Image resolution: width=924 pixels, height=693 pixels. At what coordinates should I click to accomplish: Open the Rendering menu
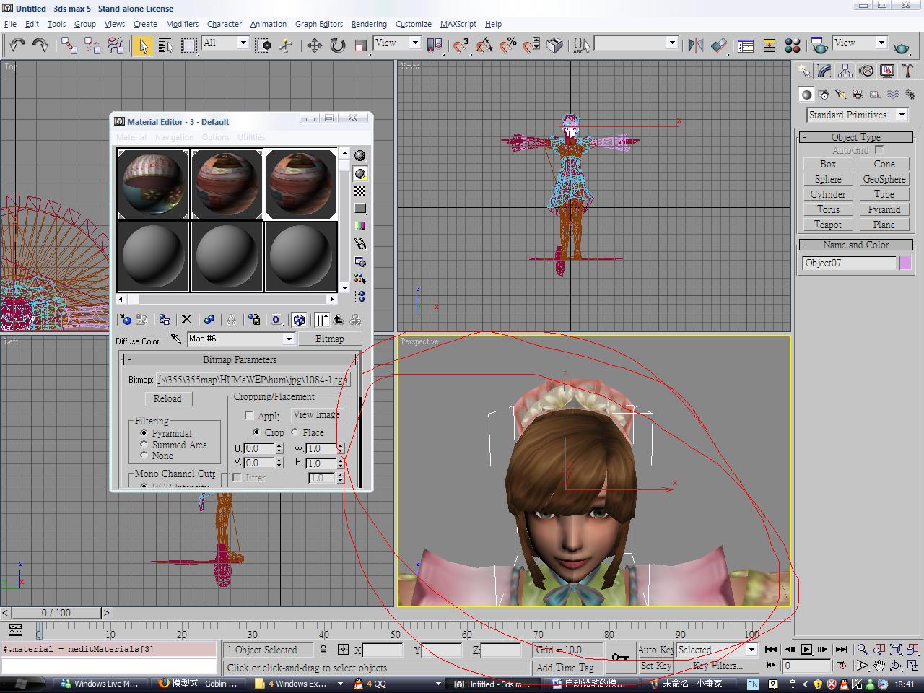(369, 24)
